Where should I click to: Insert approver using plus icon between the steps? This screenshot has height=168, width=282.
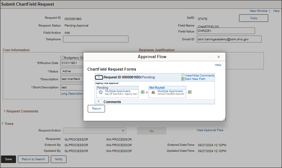click(143, 92)
